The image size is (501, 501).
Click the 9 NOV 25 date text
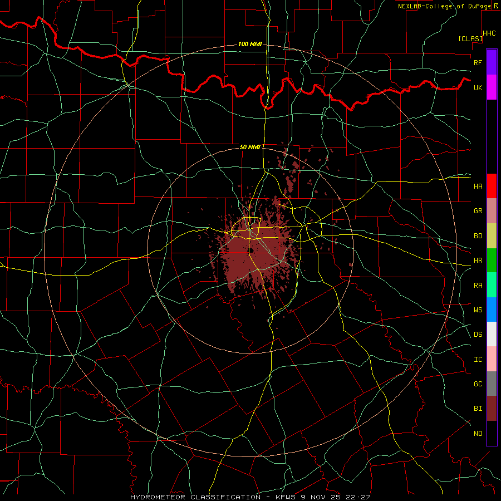(321, 497)
